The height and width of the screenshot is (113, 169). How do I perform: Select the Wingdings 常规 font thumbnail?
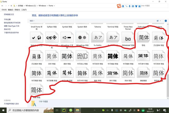[x=82, y=37]
